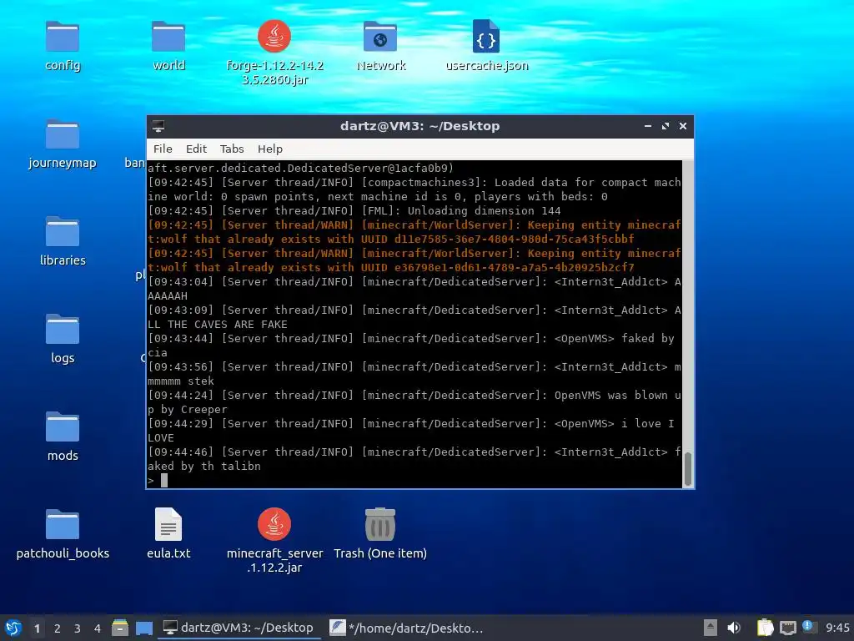Open the Trash (One item) icon
This screenshot has height=641, width=854.
[x=380, y=524]
